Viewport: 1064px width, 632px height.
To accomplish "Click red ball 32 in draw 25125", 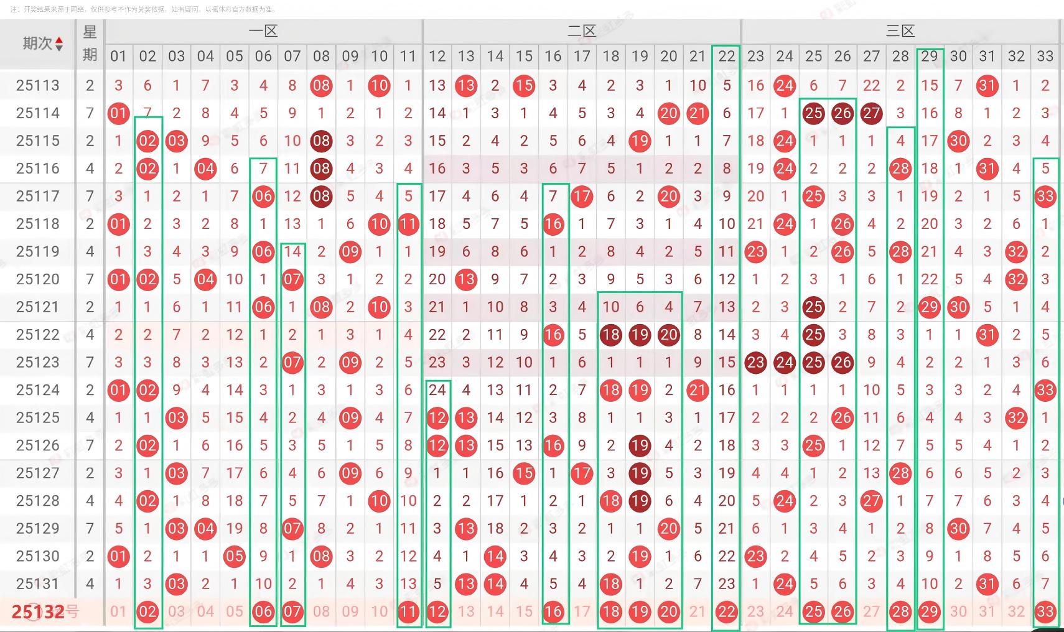I will pos(1016,417).
